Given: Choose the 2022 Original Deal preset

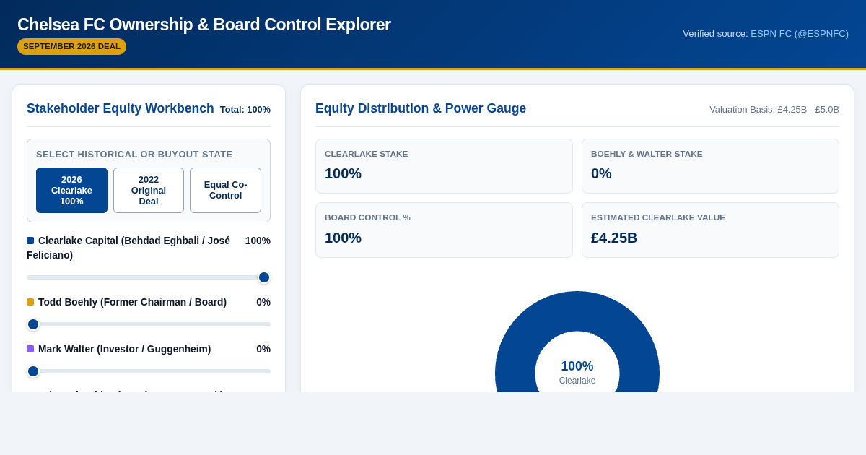Looking at the screenshot, I should tap(149, 190).
